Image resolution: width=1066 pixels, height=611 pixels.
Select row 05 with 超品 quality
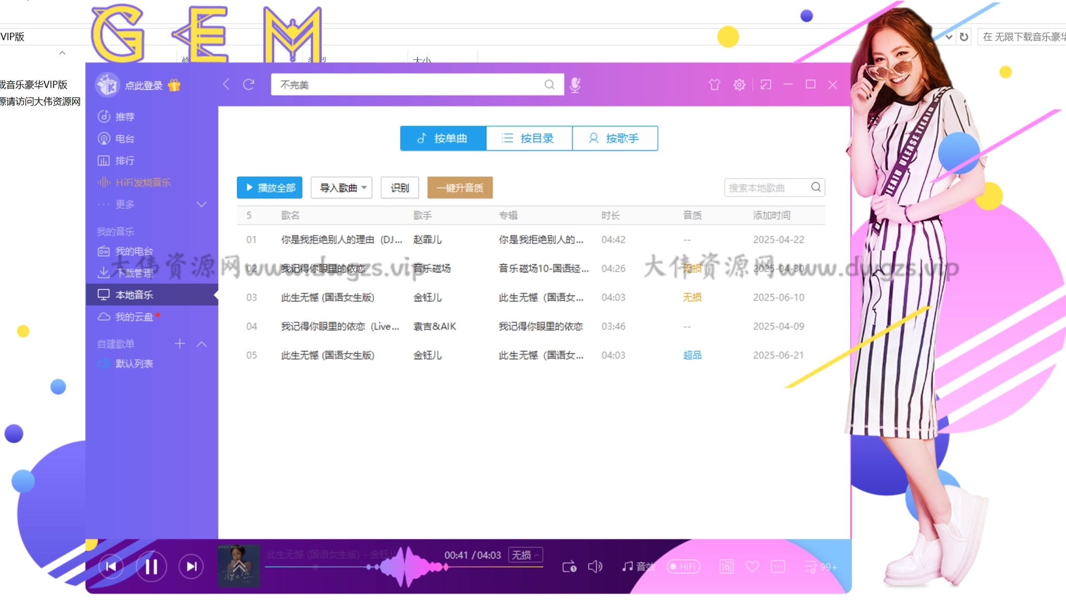pyautogui.click(x=531, y=355)
